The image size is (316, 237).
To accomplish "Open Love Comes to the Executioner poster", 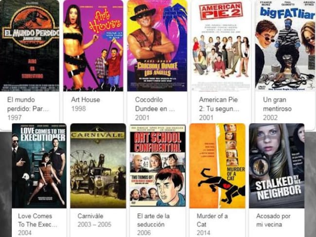I will [39, 165].
